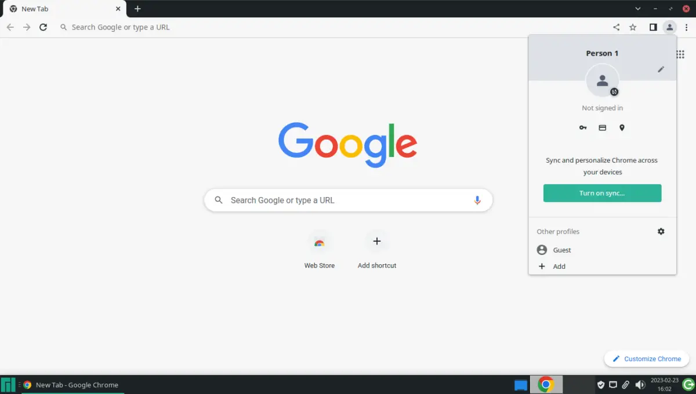Select the New Tab tab
Viewport: 696px width, 394px height.
(x=64, y=9)
